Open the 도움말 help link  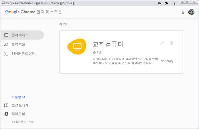coord(18,97)
